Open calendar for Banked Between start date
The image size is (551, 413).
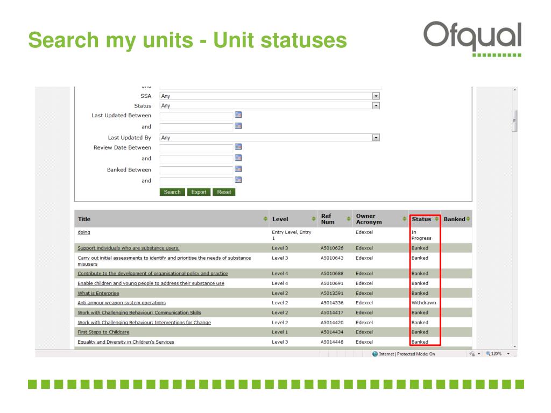238,169
